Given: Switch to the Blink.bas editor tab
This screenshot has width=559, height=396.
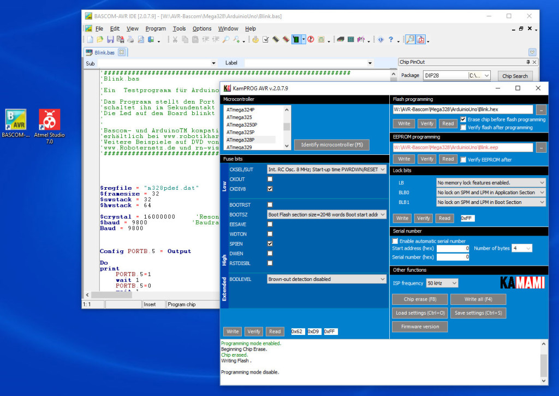Looking at the screenshot, I should tap(104, 52).
